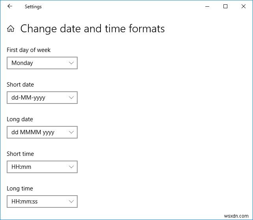
Task: Open the First day of week dropdown showing Monday
Action: [x=42, y=63]
